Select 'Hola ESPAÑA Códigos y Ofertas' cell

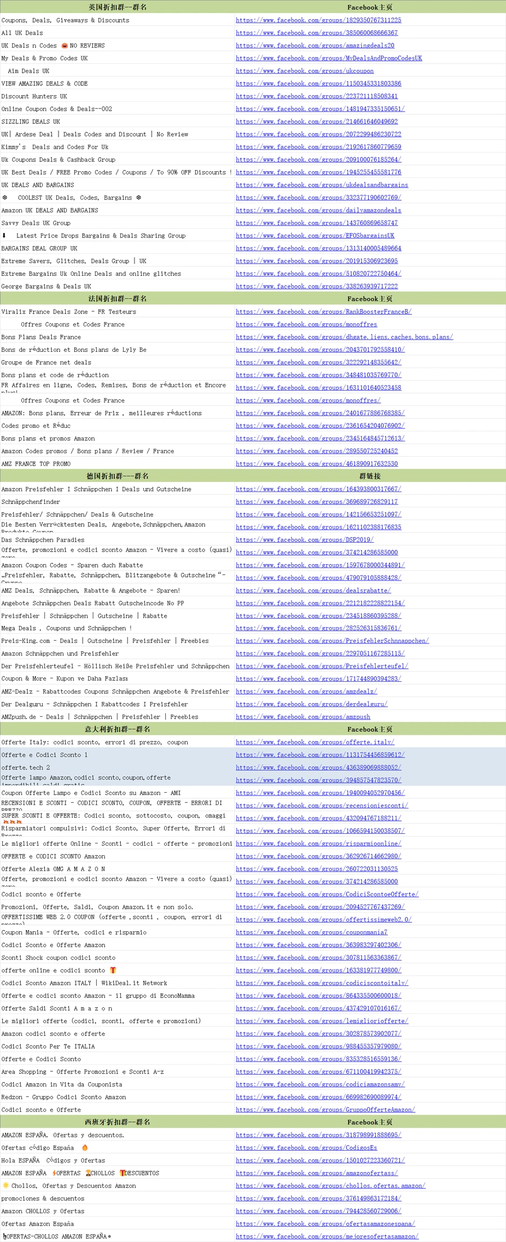118,1160
